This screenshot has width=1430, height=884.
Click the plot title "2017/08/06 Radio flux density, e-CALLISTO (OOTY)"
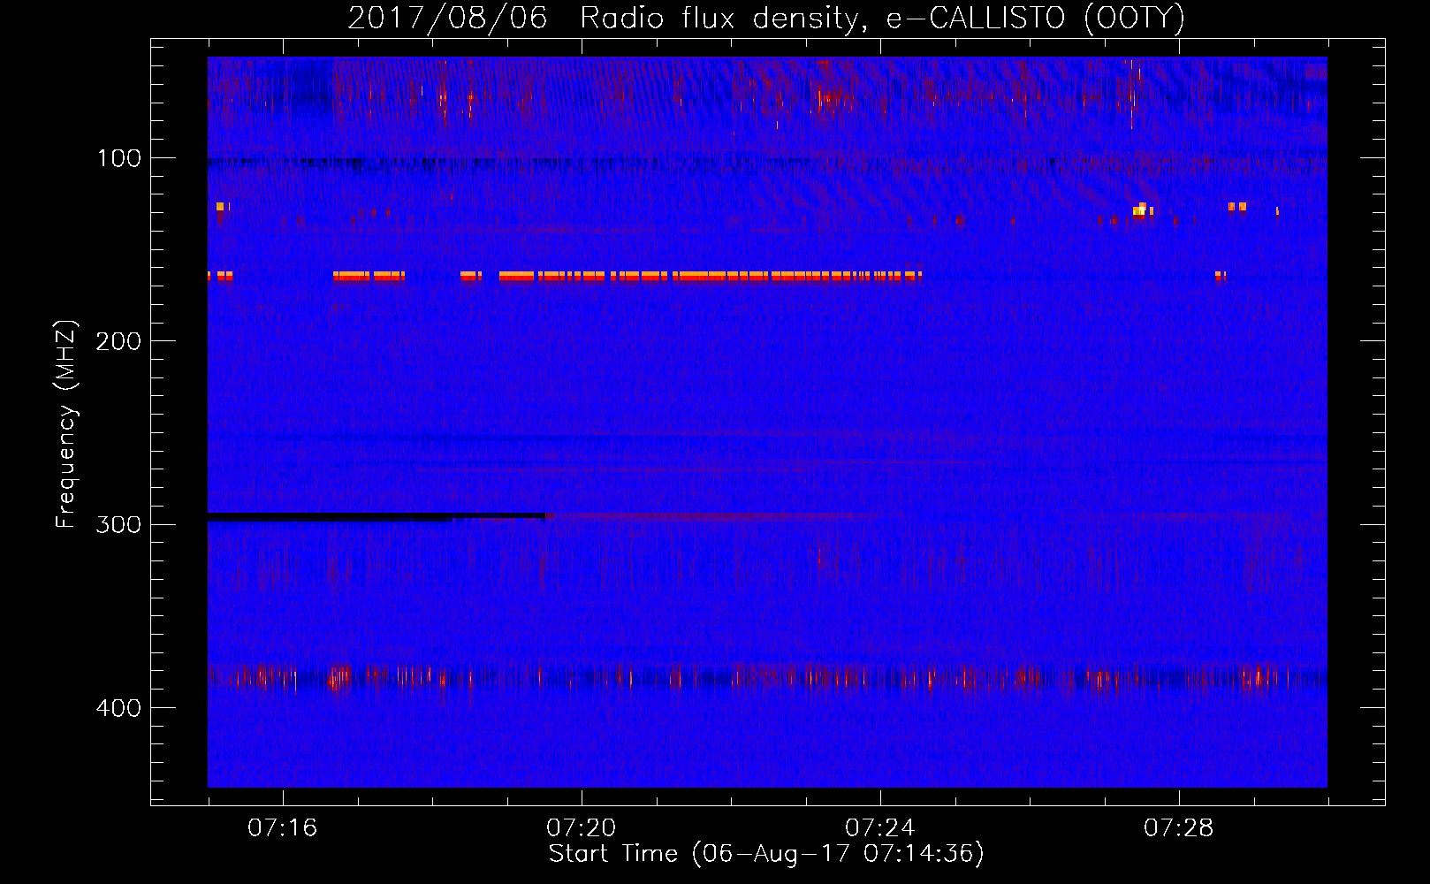tap(765, 18)
